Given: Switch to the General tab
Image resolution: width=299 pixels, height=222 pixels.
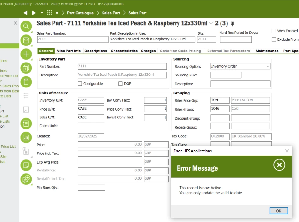Looking at the screenshot, I should 46,51.
